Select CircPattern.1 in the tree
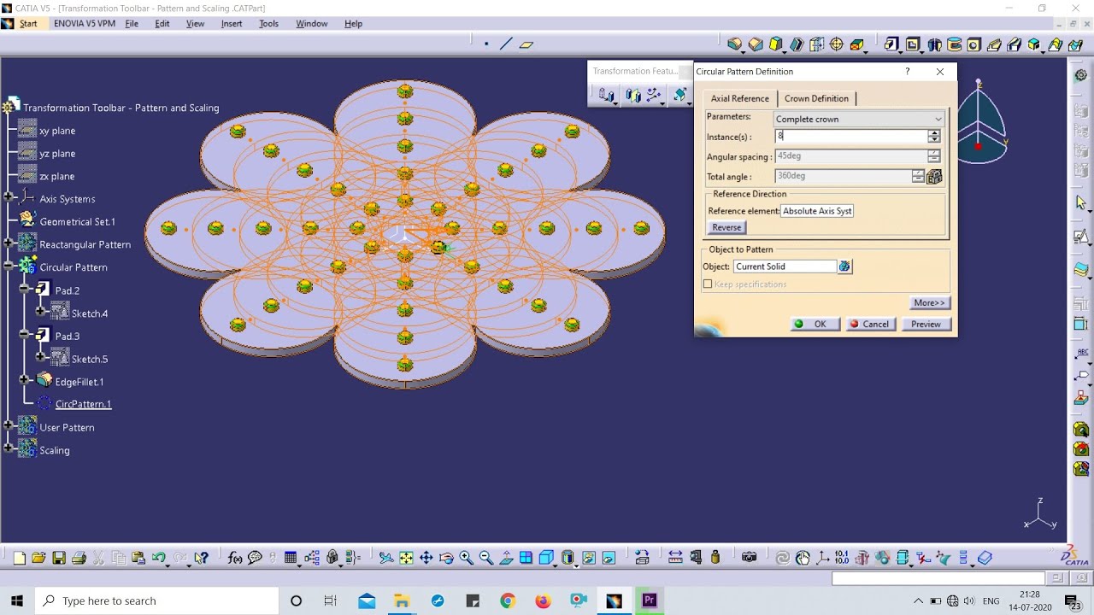The height and width of the screenshot is (615, 1094). pos(83,404)
